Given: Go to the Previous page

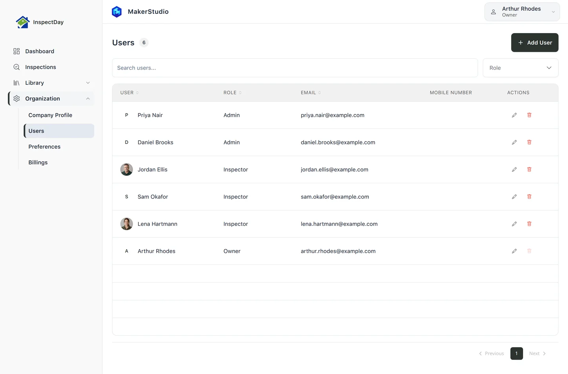Looking at the screenshot, I should point(491,354).
